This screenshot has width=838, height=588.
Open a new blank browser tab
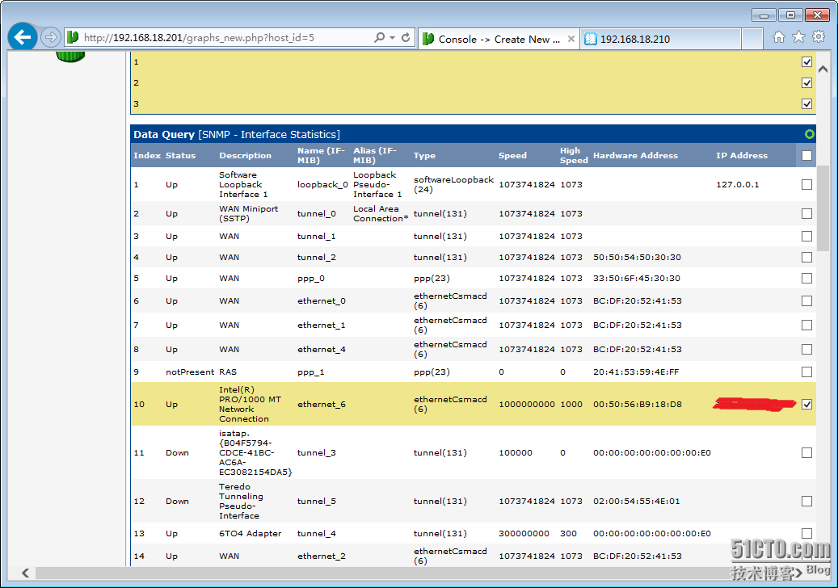click(x=752, y=39)
